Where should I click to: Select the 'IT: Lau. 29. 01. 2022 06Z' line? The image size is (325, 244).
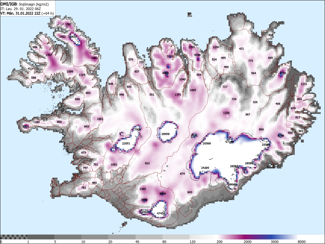(20, 9)
